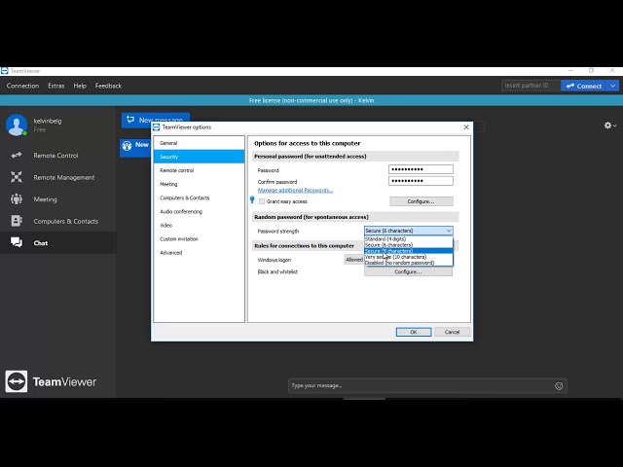Select the Video options category
623x467 pixels.
(199, 225)
